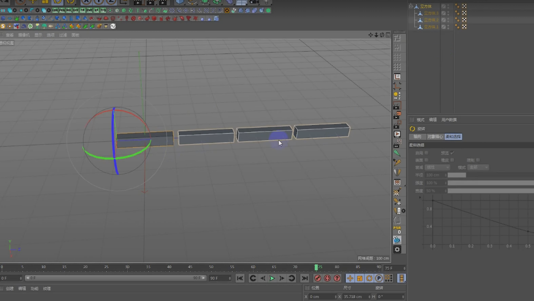Click the keyframe record icon on playback bar

click(317, 278)
